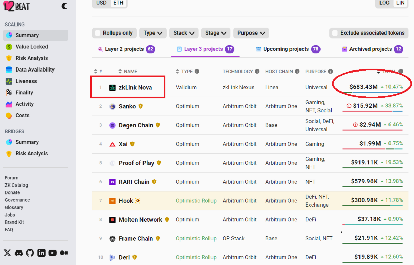This screenshot has height=265, width=414.
Task: Open the ZK Catalog link
Action: tap(16, 185)
